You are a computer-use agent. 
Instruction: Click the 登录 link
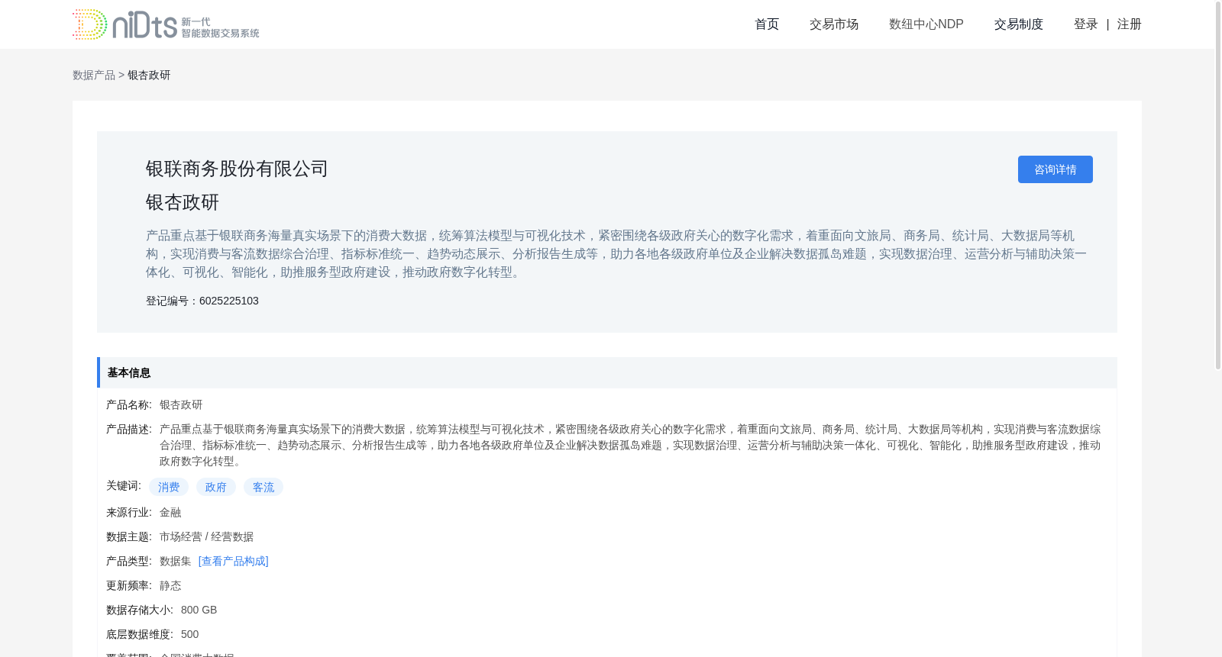click(x=1086, y=24)
